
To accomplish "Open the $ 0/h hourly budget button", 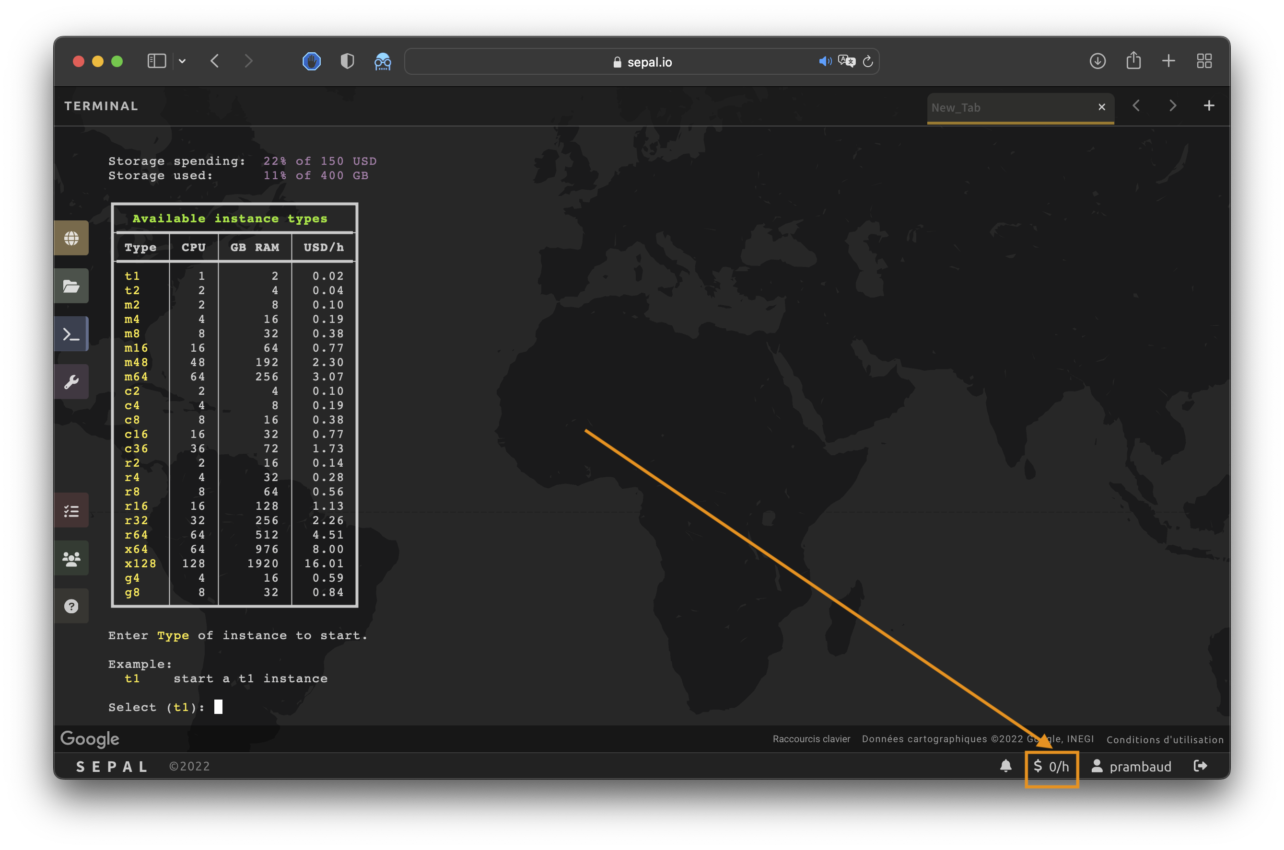I will click(x=1051, y=767).
